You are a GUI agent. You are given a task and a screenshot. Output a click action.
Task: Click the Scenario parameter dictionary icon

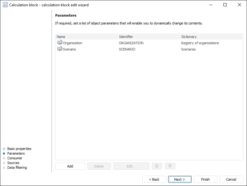tap(59, 49)
